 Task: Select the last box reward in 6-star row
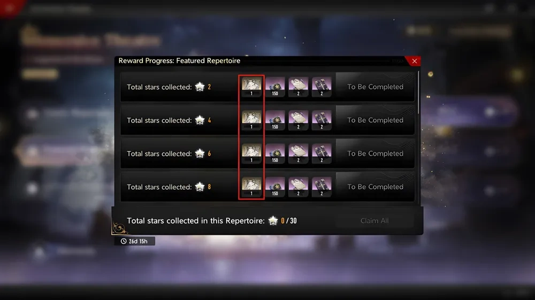point(322,153)
